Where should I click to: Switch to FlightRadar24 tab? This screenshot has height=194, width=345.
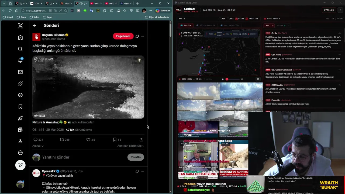(x=206, y=25)
